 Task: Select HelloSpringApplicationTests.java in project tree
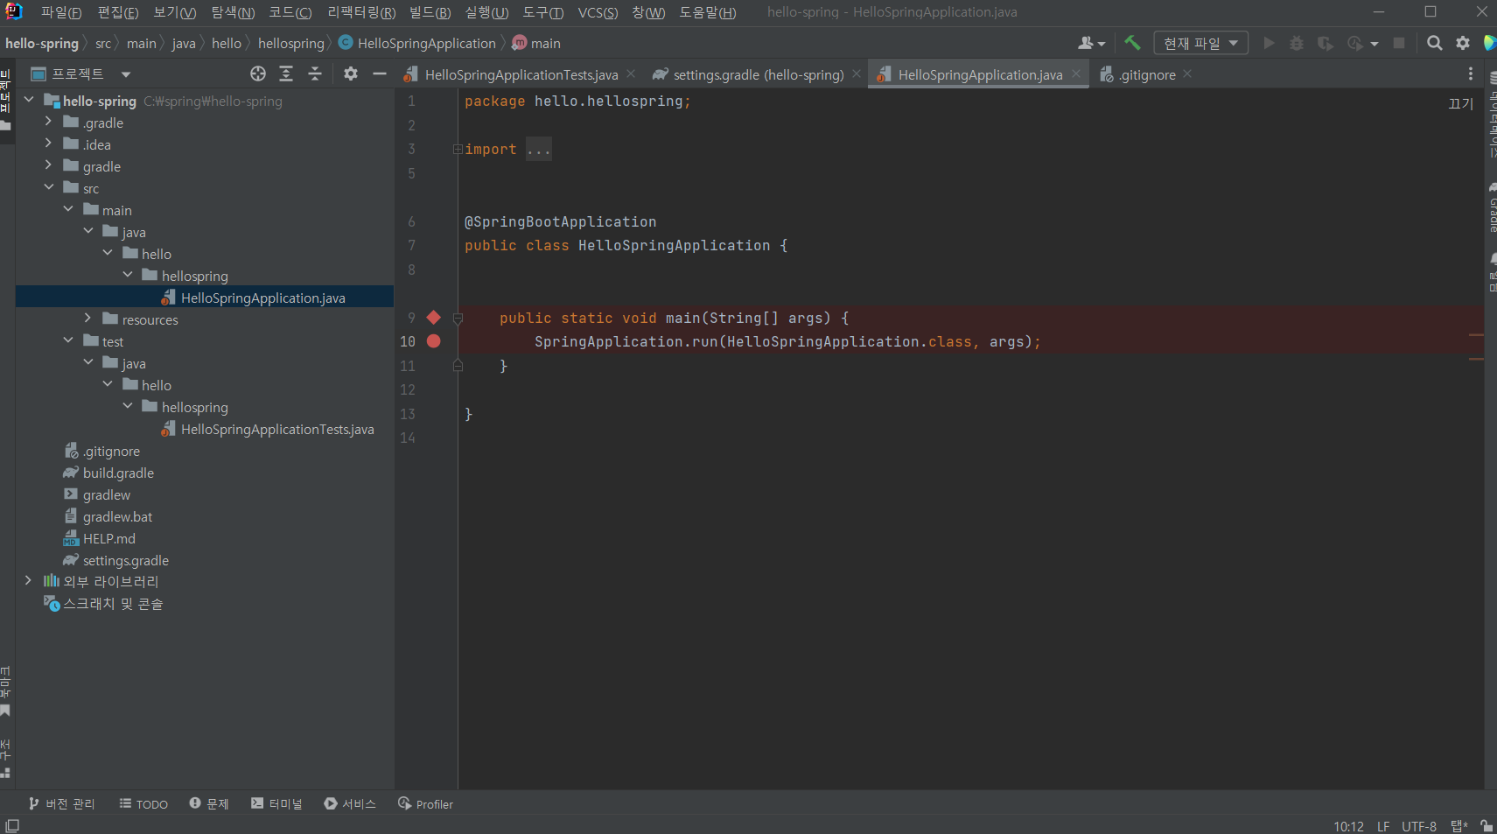pos(277,429)
